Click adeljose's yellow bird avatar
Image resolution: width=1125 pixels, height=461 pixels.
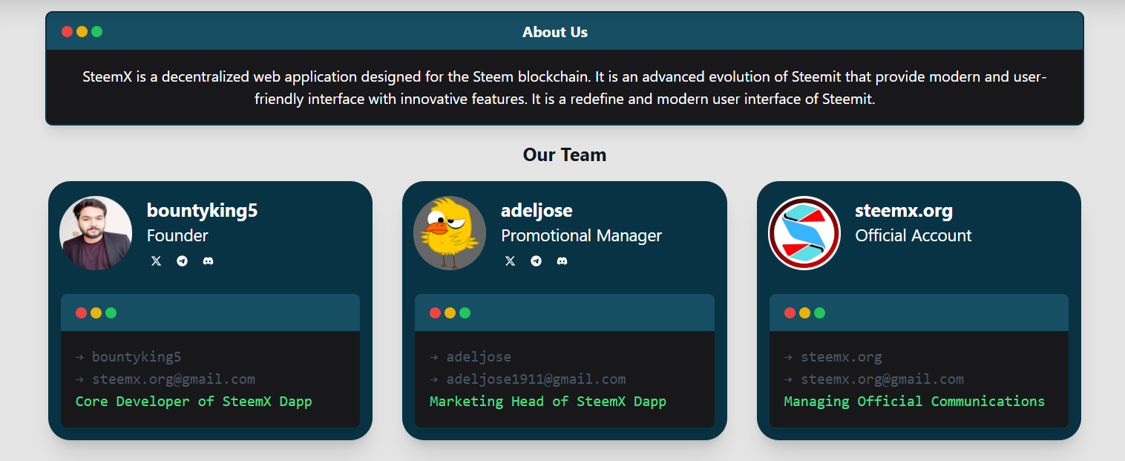coord(450,233)
